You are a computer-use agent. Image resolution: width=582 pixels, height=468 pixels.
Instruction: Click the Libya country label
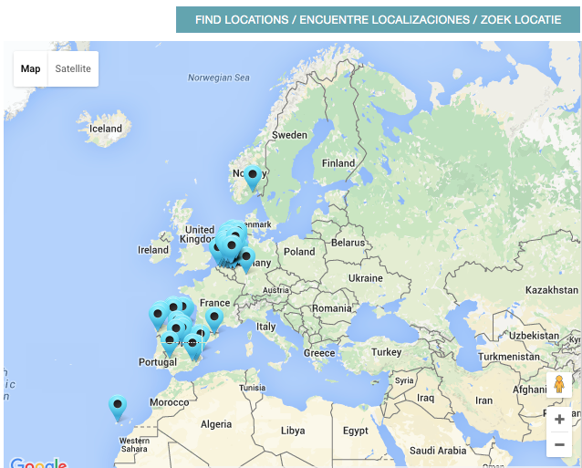[x=293, y=431]
